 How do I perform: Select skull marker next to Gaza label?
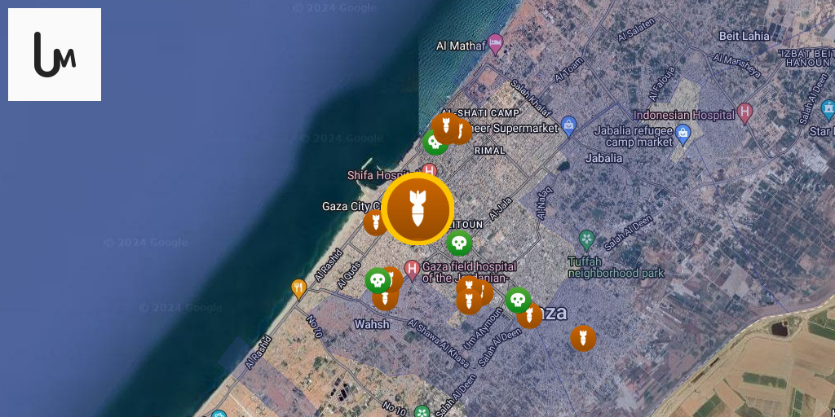pos(518,300)
